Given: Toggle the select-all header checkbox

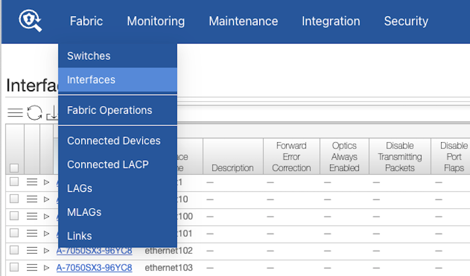Looking at the screenshot, I should (x=14, y=168).
